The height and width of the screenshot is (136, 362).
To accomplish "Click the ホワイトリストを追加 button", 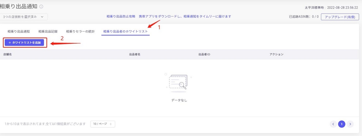I will [25, 43].
